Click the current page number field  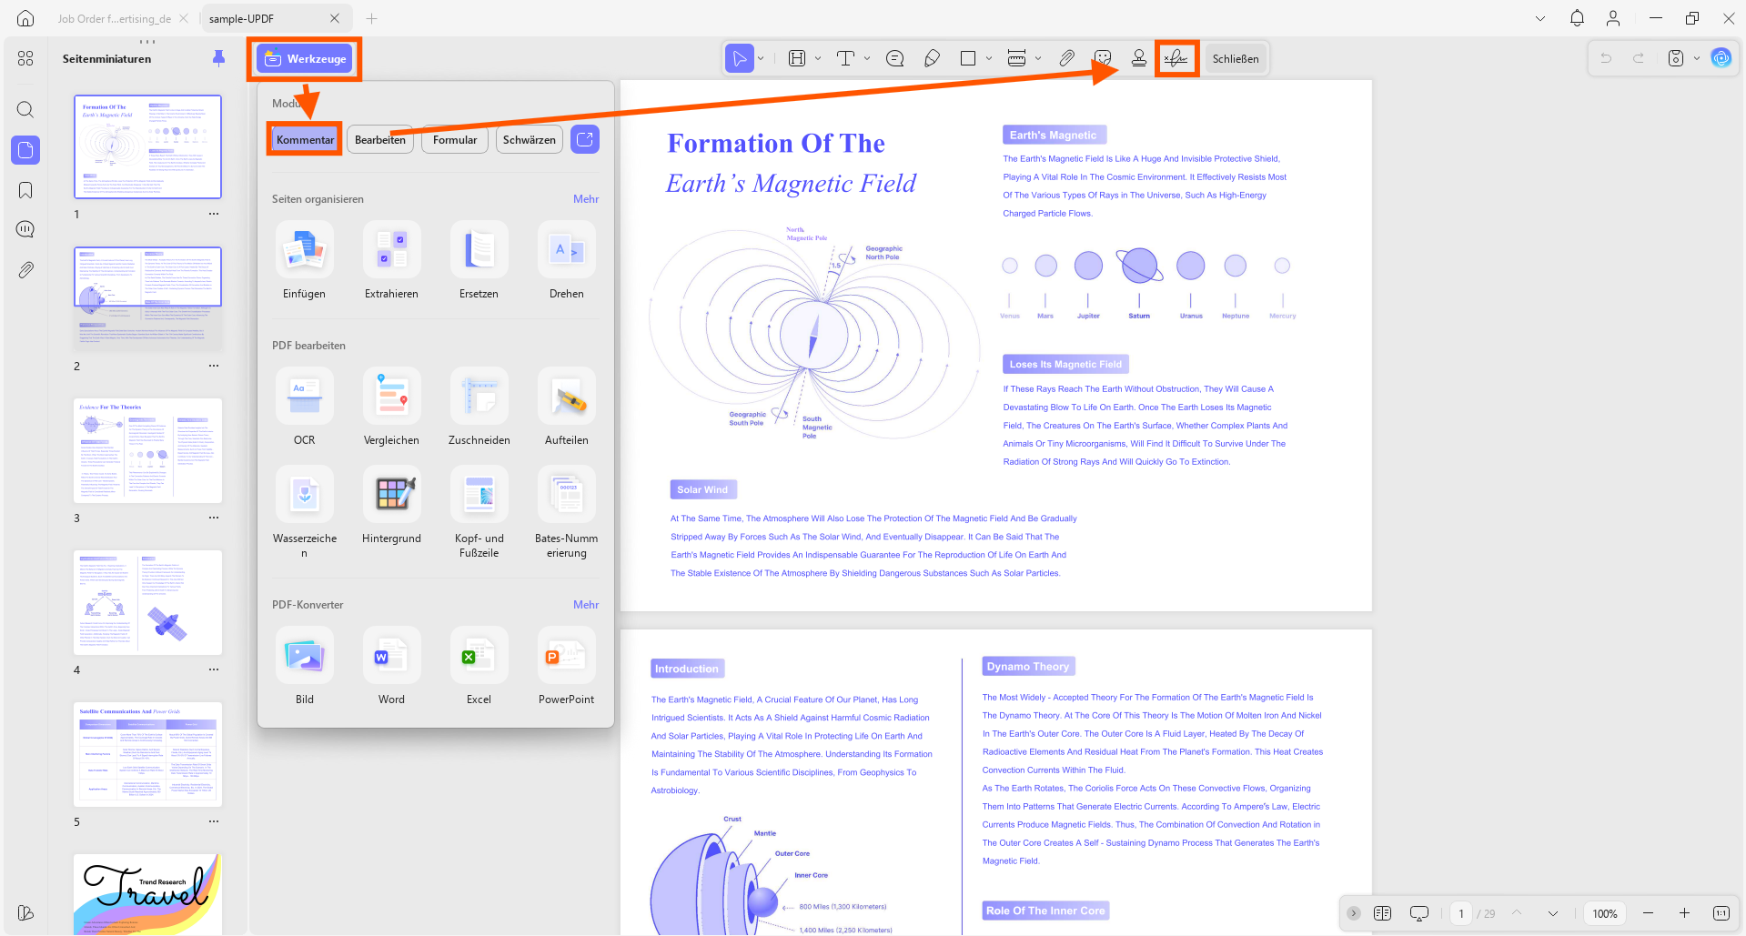pos(1461,913)
